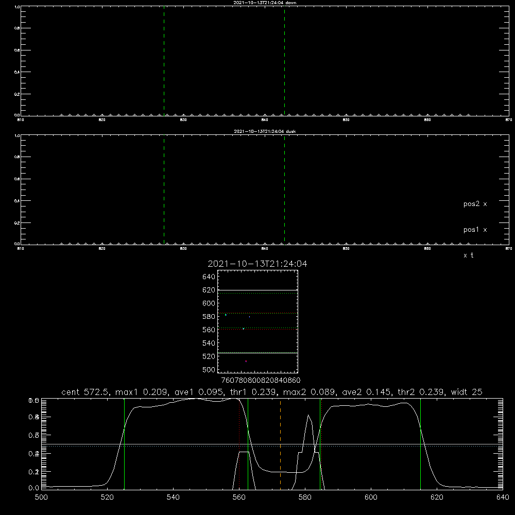Click the '0.0' y-axis label on bottom profile plot
The width and height of the screenshot is (515, 515).
(33, 488)
